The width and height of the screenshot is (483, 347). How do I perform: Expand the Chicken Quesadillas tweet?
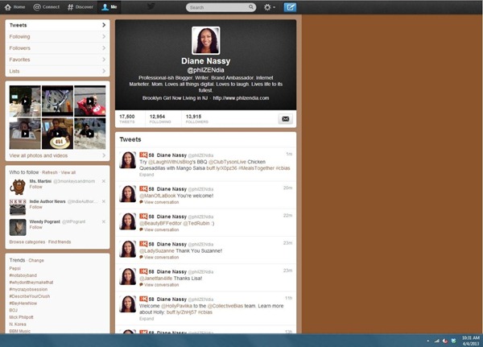[x=147, y=175]
